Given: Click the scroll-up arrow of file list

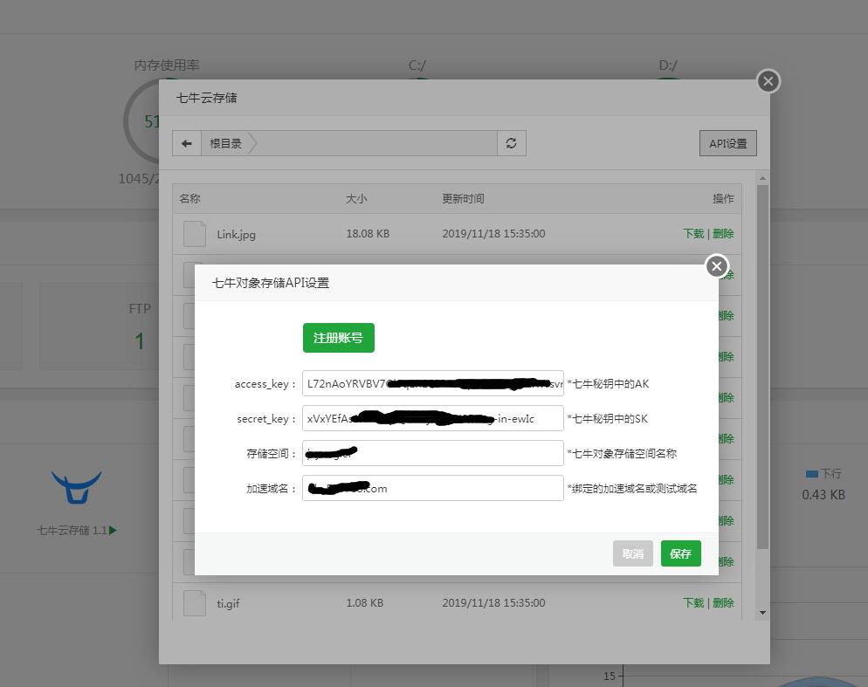Looking at the screenshot, I should [763, 178].
